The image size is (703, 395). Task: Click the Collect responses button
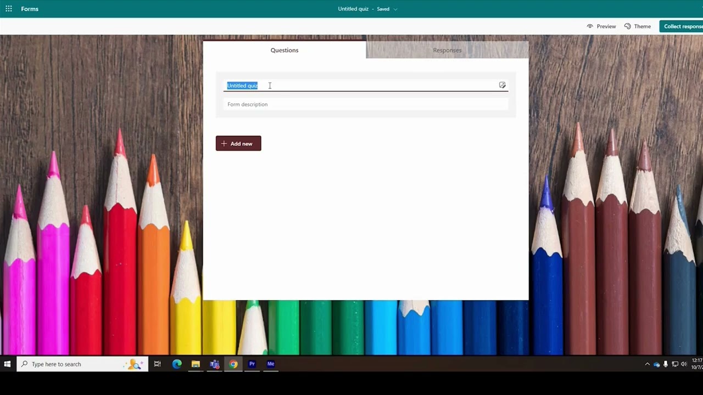(x=682, y=26)
